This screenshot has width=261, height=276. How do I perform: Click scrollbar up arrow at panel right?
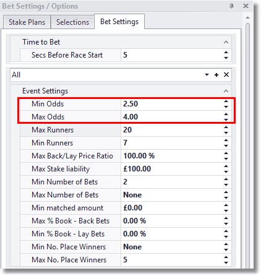tap(248, 18)
